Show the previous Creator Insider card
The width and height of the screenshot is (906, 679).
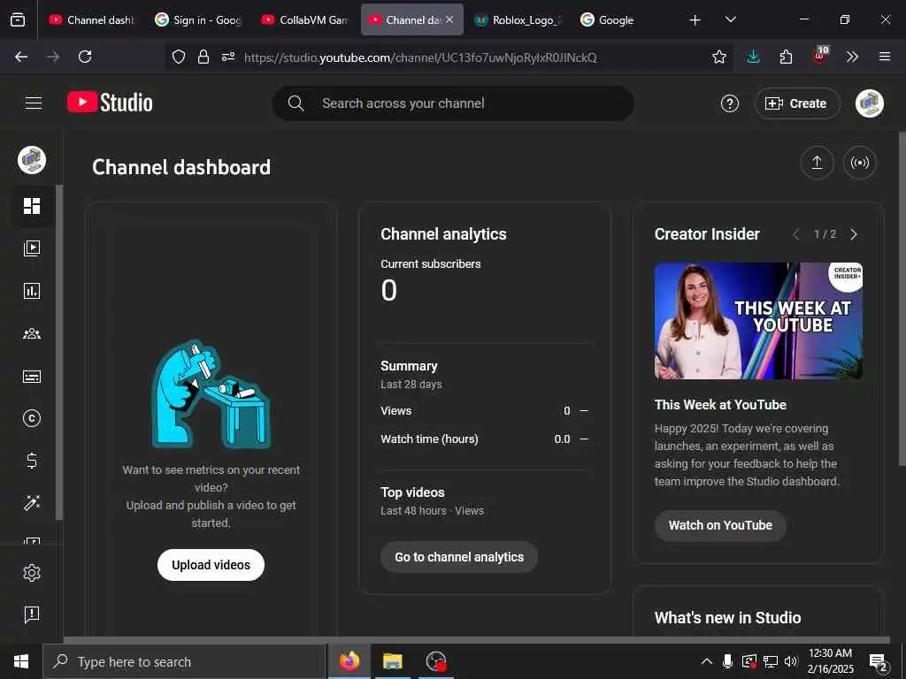[x=796, y=234]
